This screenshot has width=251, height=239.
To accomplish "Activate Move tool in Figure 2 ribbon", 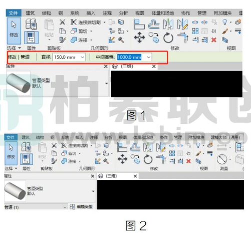I will tap(122, 159).
